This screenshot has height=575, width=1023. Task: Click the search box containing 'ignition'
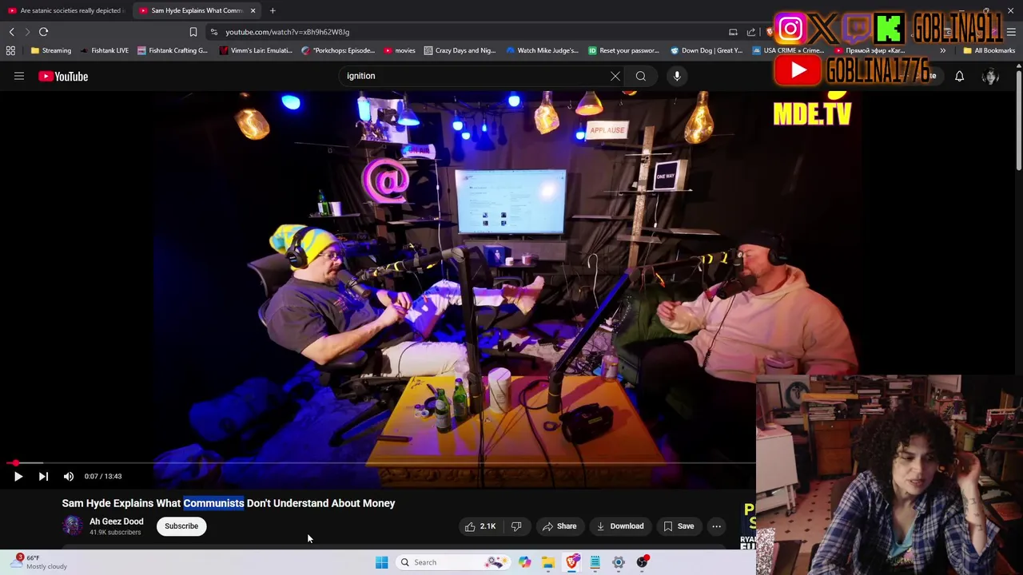(476, 76)
